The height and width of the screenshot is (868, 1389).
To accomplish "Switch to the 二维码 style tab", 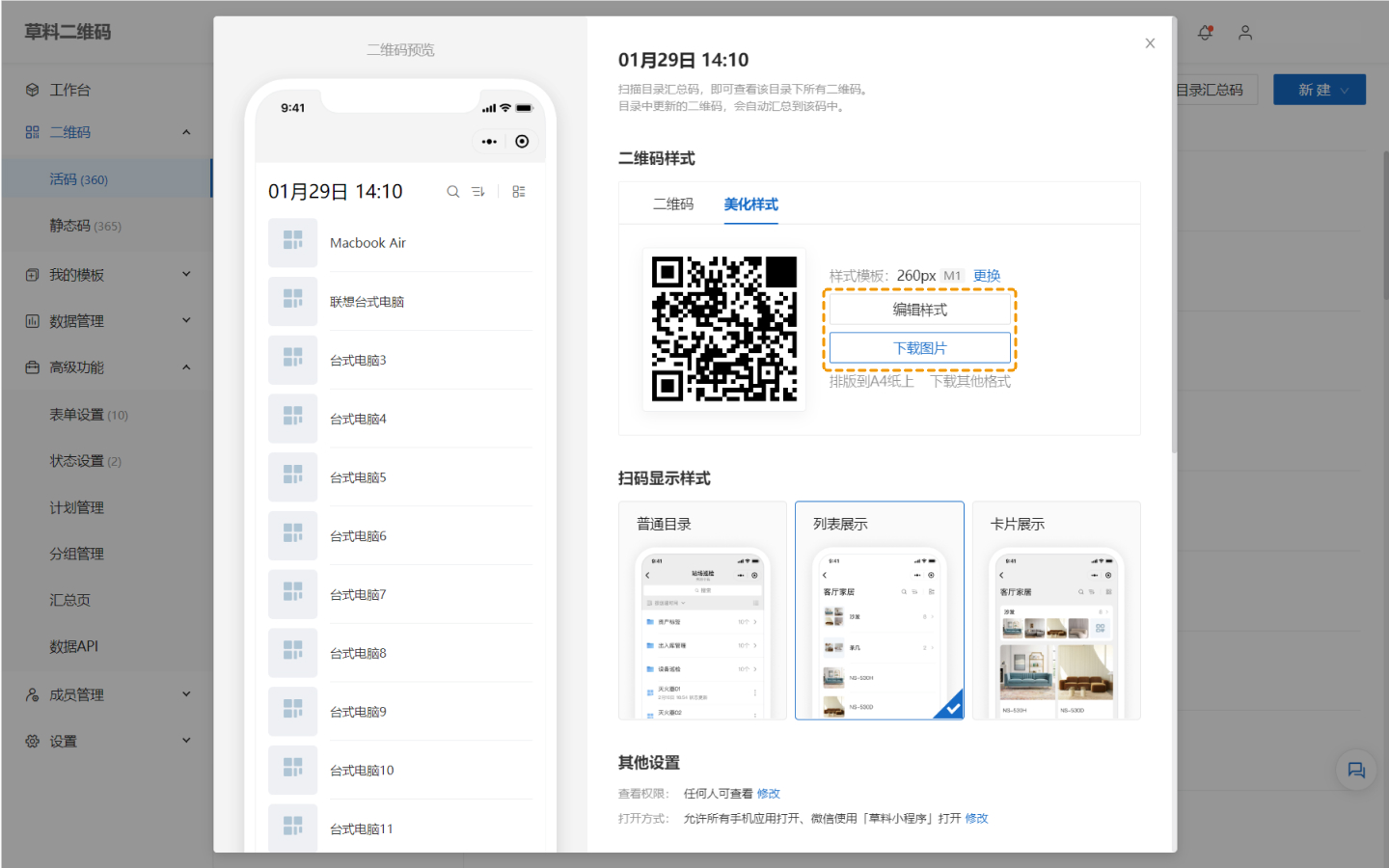I will [x=673, y=204].
